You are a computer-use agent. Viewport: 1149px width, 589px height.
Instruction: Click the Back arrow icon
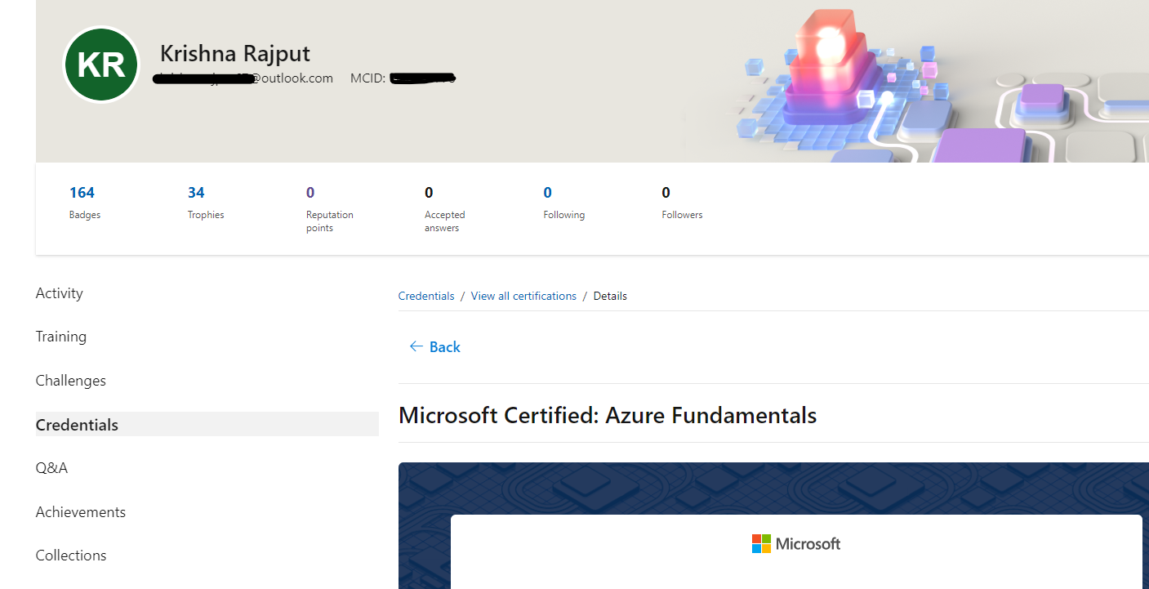pos(416,346)
